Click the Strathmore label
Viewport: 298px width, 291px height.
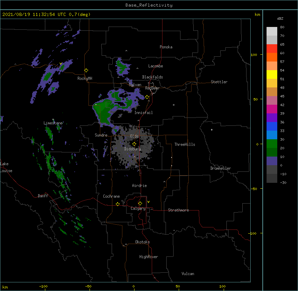pos(178,210)
